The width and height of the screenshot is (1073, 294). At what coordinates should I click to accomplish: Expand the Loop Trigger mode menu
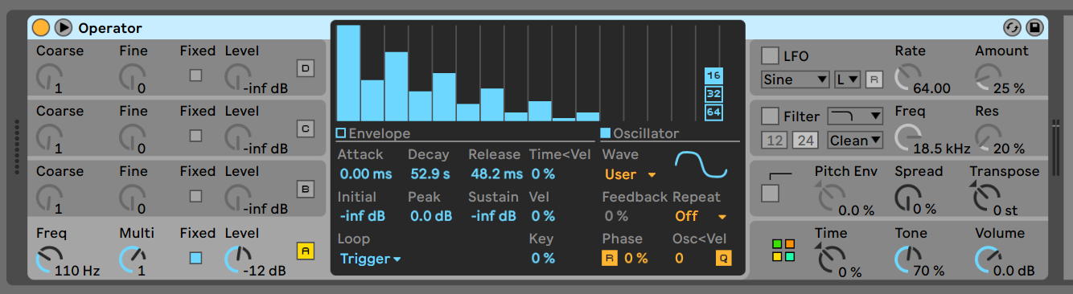point(370,259)
